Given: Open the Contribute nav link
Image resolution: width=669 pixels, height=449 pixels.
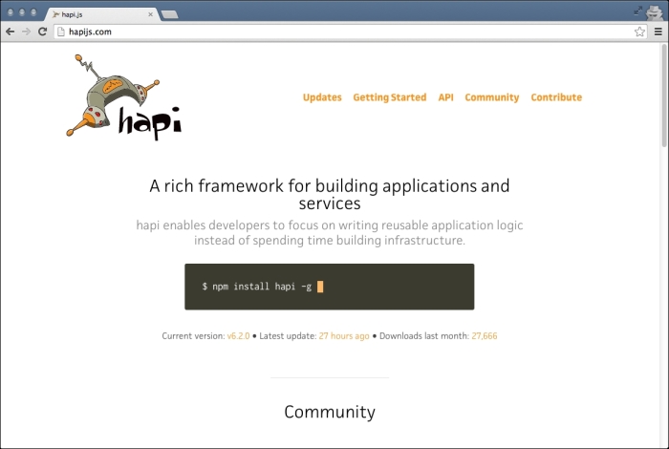Looking at the screenshot, I should tap(556, 97).
